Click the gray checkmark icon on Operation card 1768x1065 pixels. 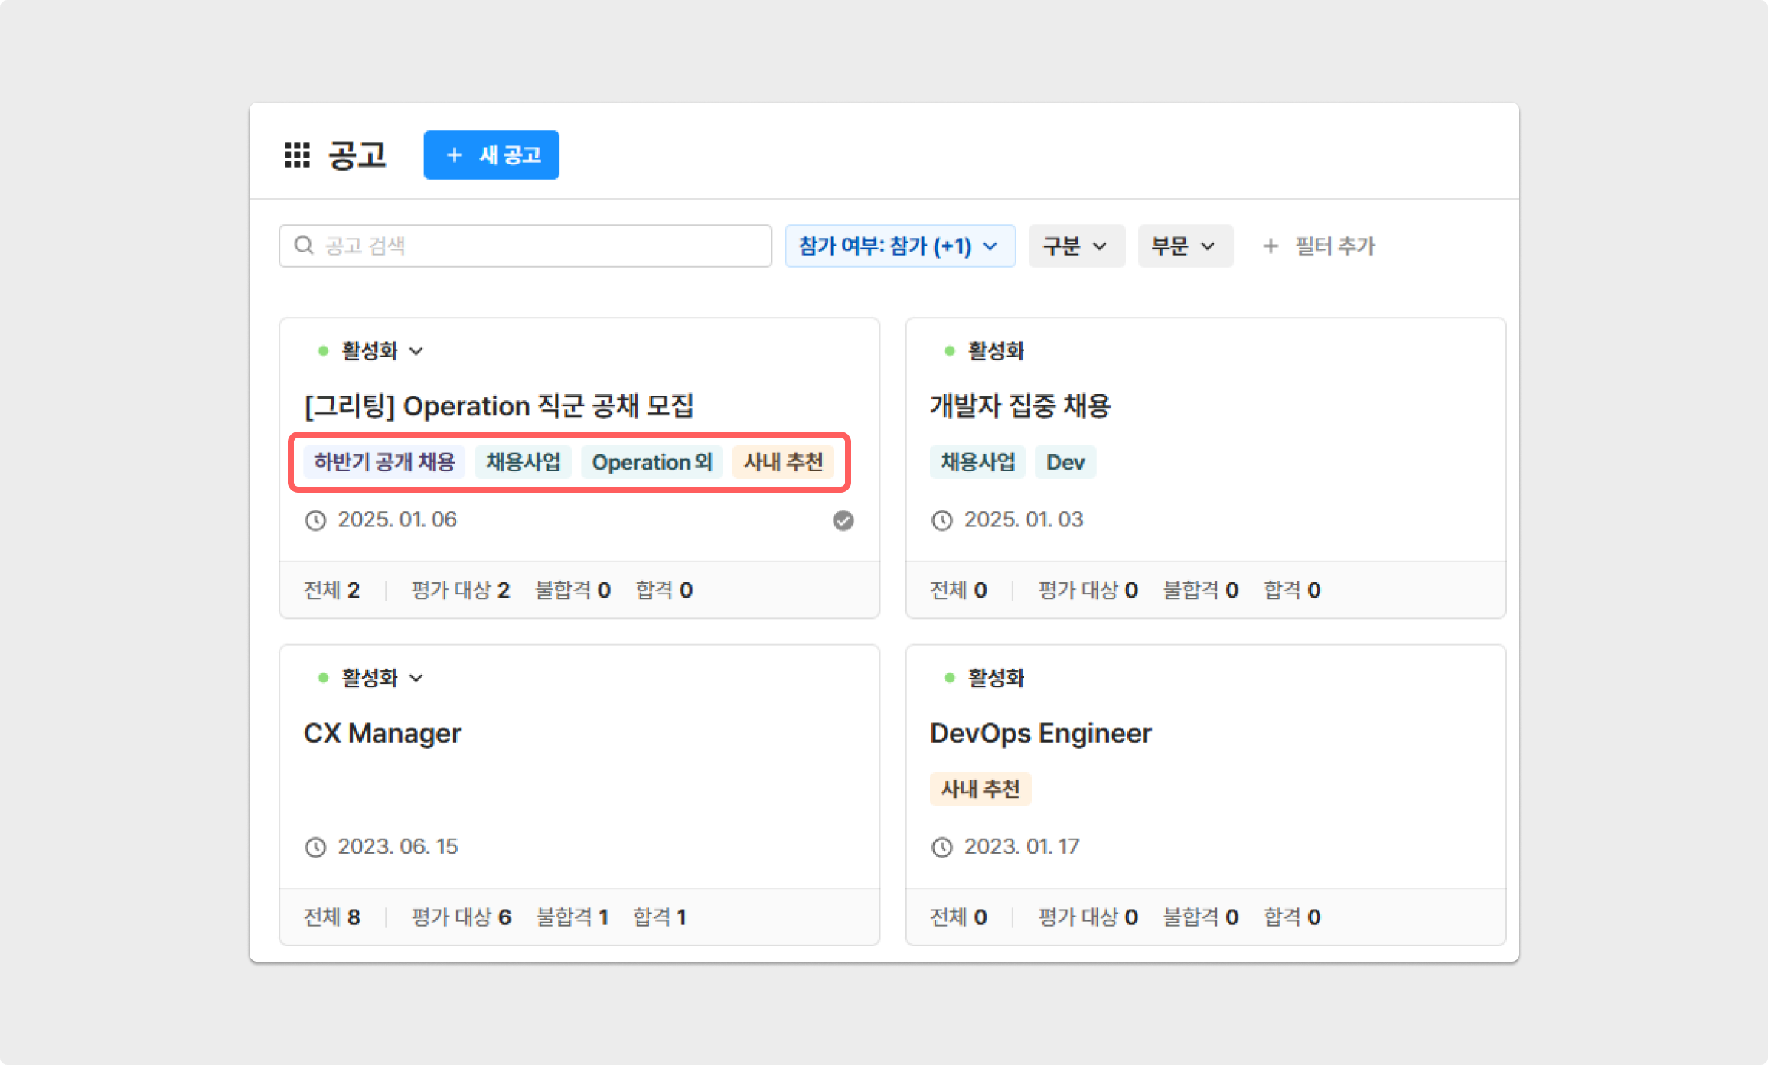843,520
